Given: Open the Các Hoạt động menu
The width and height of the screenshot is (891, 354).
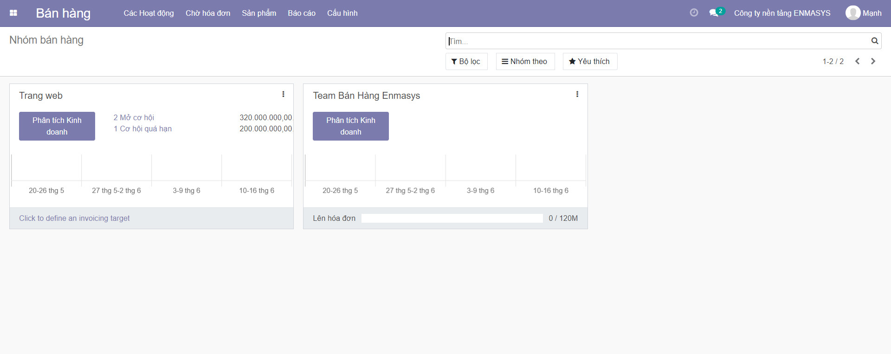Looking at the screenshot, I should pos(148,13).
